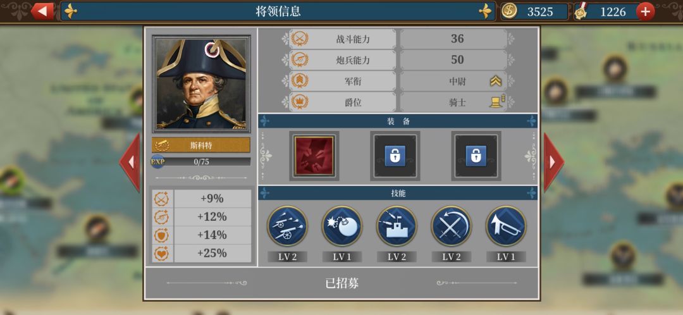The width and height of the screenshot is (683, 315).
Task: Tap the red back arrow button
Action: pyautogui.click(x=43, y=11)
